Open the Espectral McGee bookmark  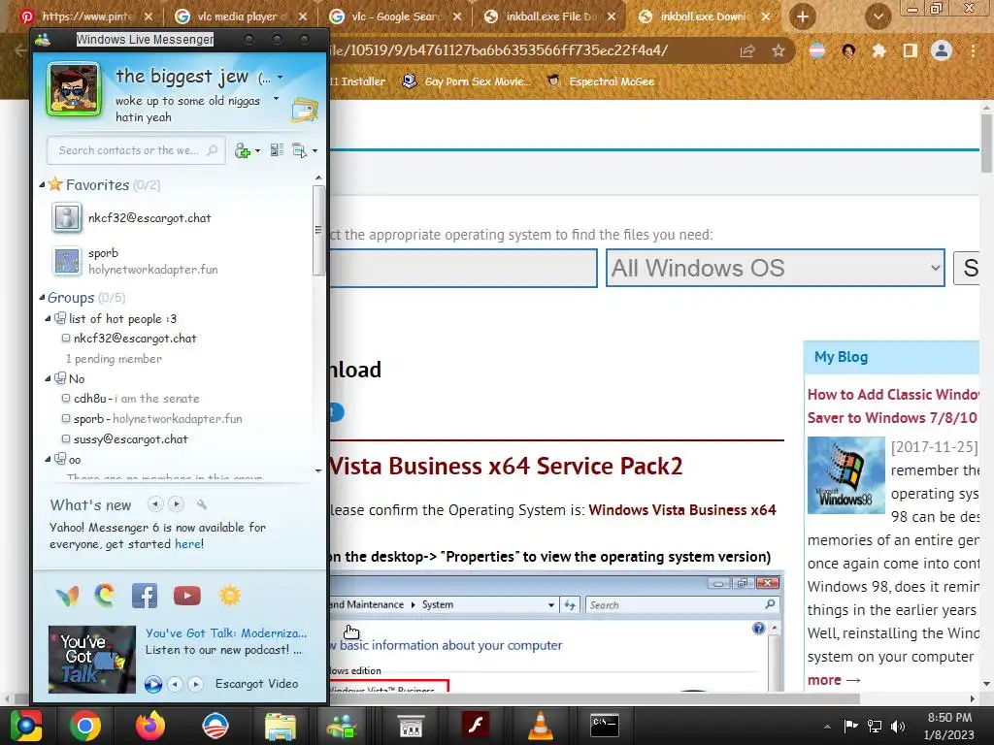point(600,81)
